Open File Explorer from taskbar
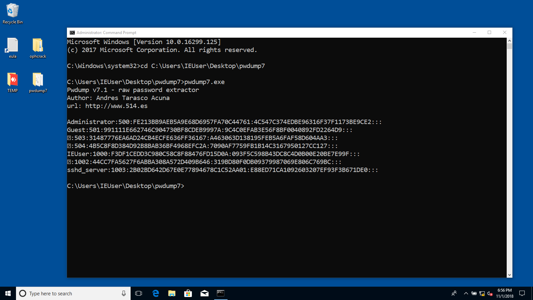 (172, 293)
